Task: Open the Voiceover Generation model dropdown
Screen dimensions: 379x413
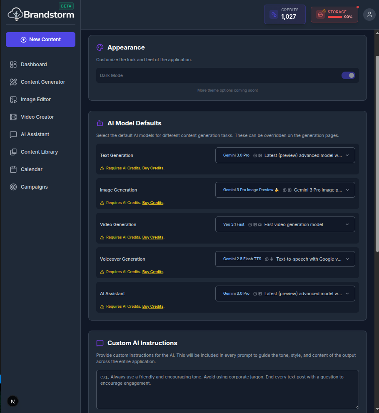Action: [285, 259]
